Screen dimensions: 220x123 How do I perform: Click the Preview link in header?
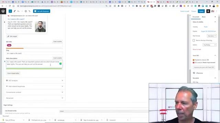pyautogui.click(x=194, y=11)
